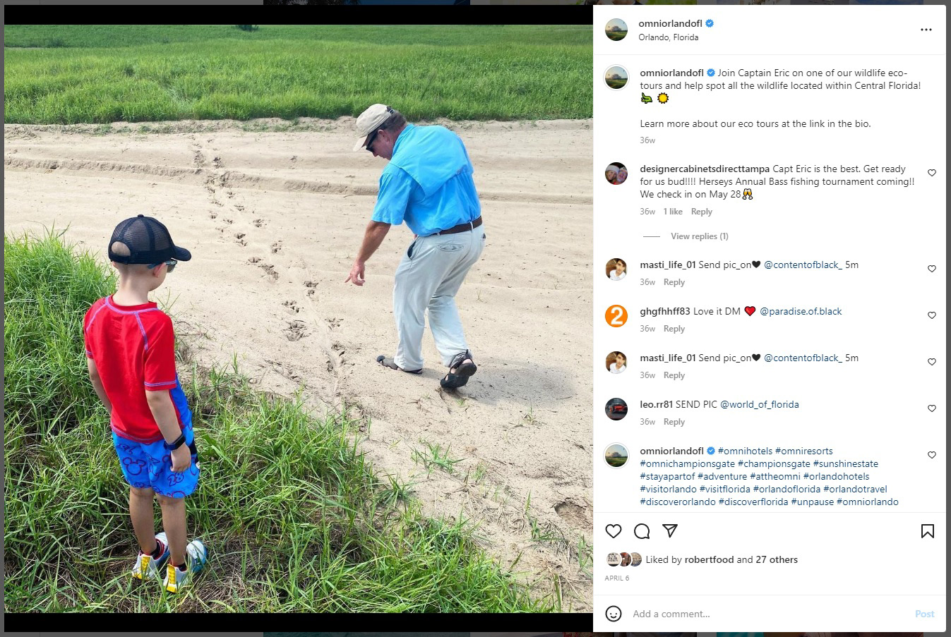The height and width of the screenshot is (637, 951).
Task: Open ghgfhhff83's orange profile avatar
Action: coord(616,316)
